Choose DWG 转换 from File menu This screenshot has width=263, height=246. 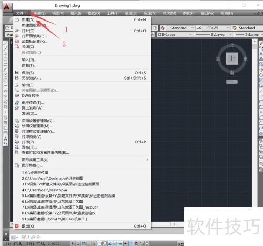tap(82, 96)
